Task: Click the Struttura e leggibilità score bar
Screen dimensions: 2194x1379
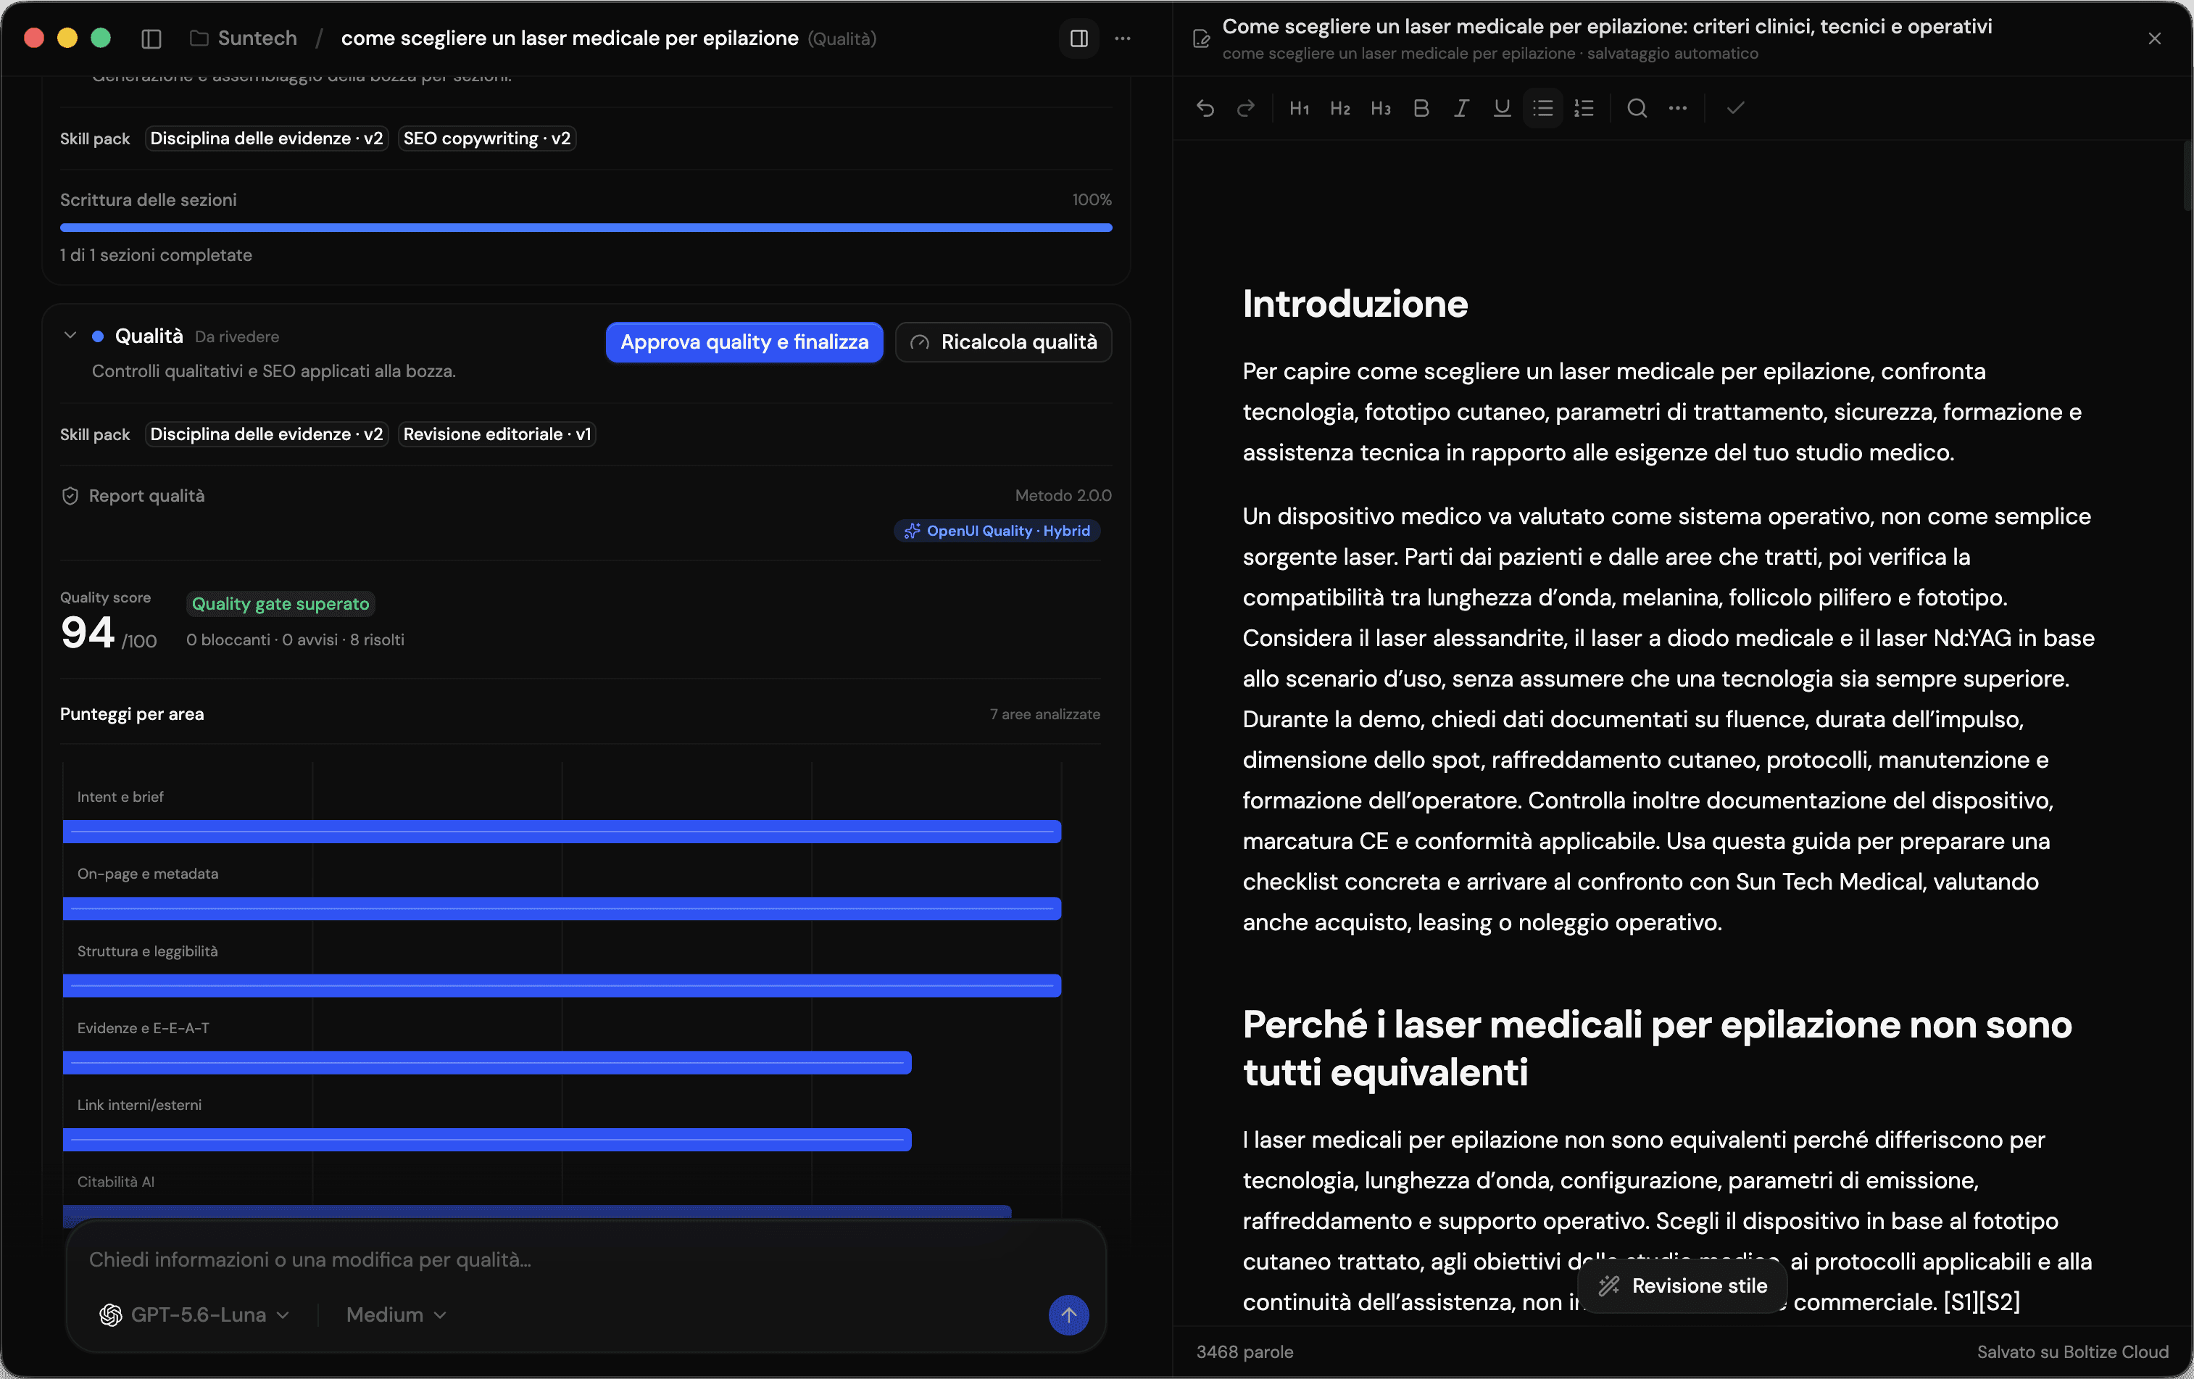Action: [x=562, y=985]
